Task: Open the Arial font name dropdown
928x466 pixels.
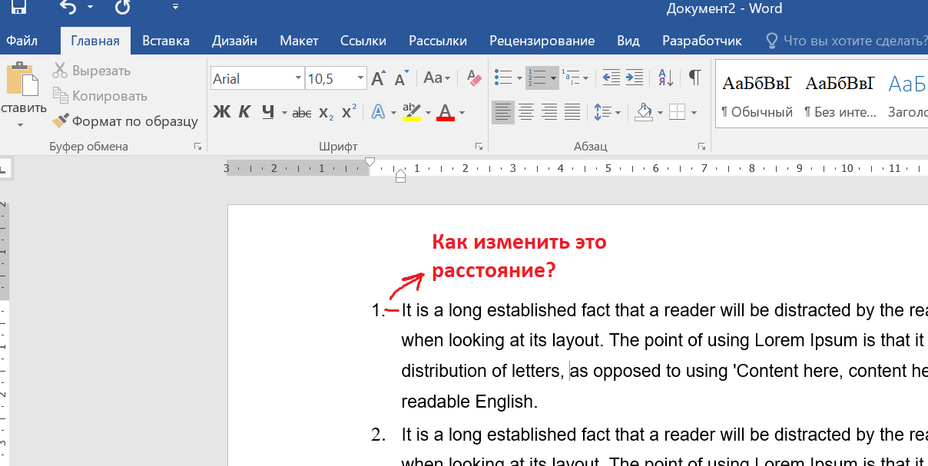Action: click(298, 78)
